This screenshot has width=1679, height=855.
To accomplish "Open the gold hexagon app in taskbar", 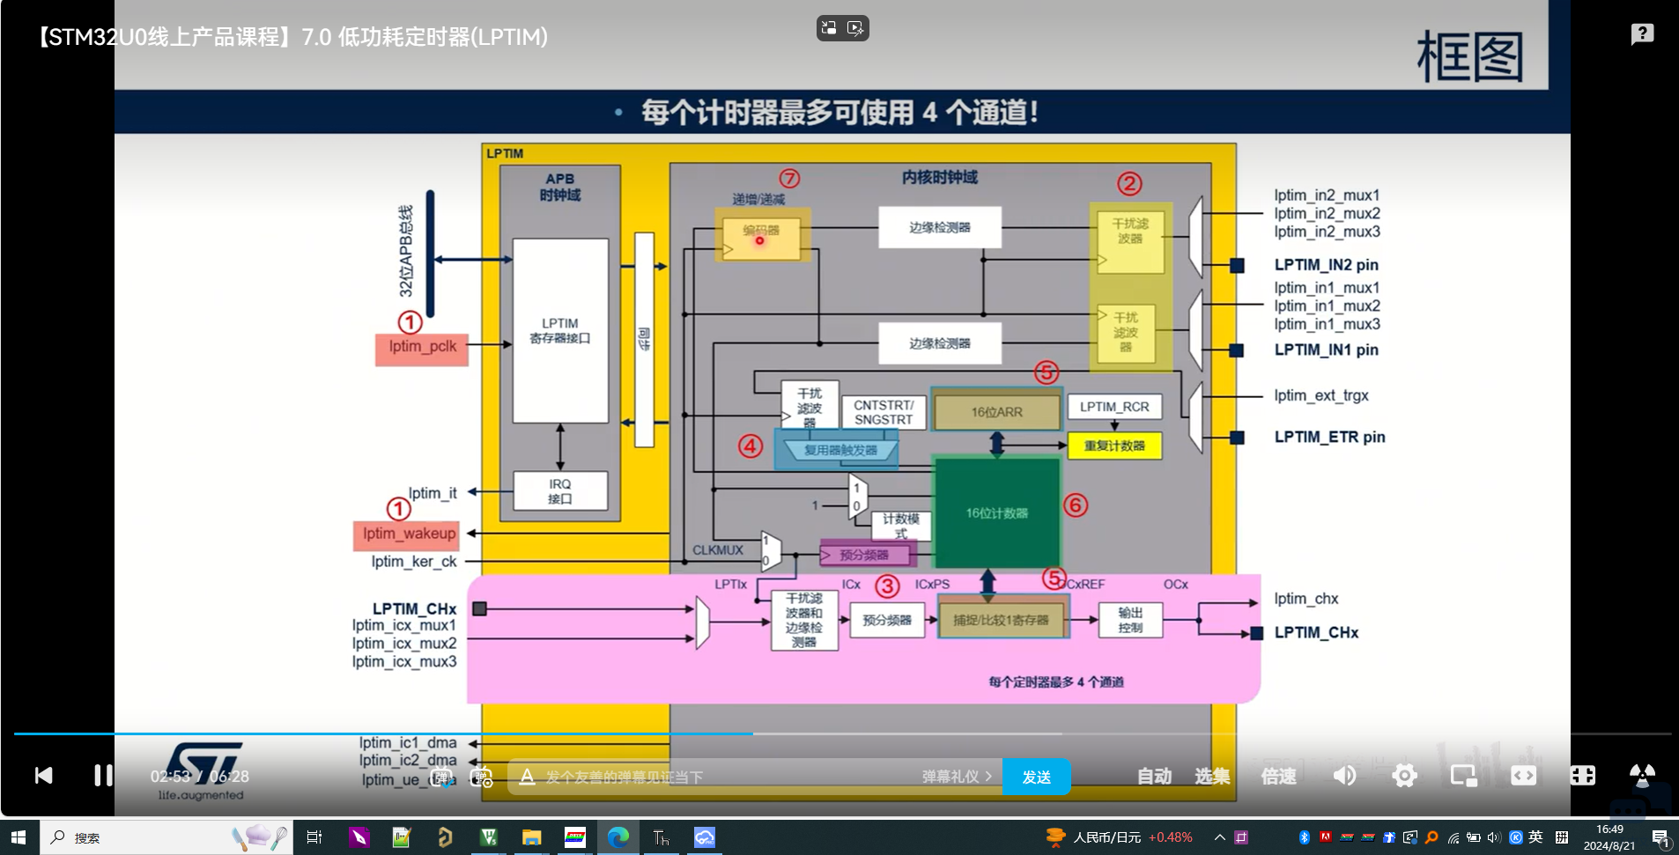I will [445, 837].
